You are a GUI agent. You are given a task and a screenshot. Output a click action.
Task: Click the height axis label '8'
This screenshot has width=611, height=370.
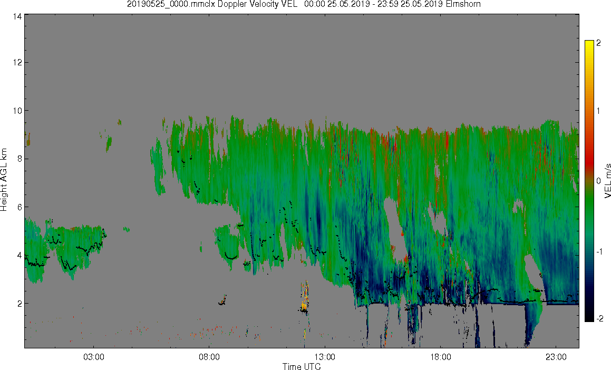(20, 159)
